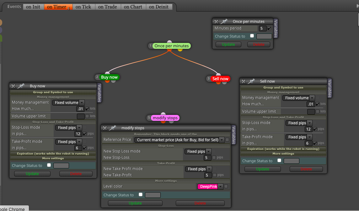359x211 pixels.
Task: Open Stop-Loss mode dropdown in Sell now panel
Action: click(x=299, y=123)
